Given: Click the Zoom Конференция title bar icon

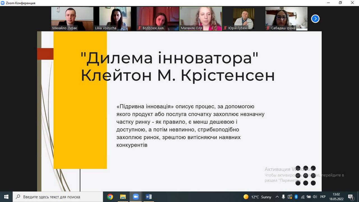Looking at the screenshot, I should [3, 3].
